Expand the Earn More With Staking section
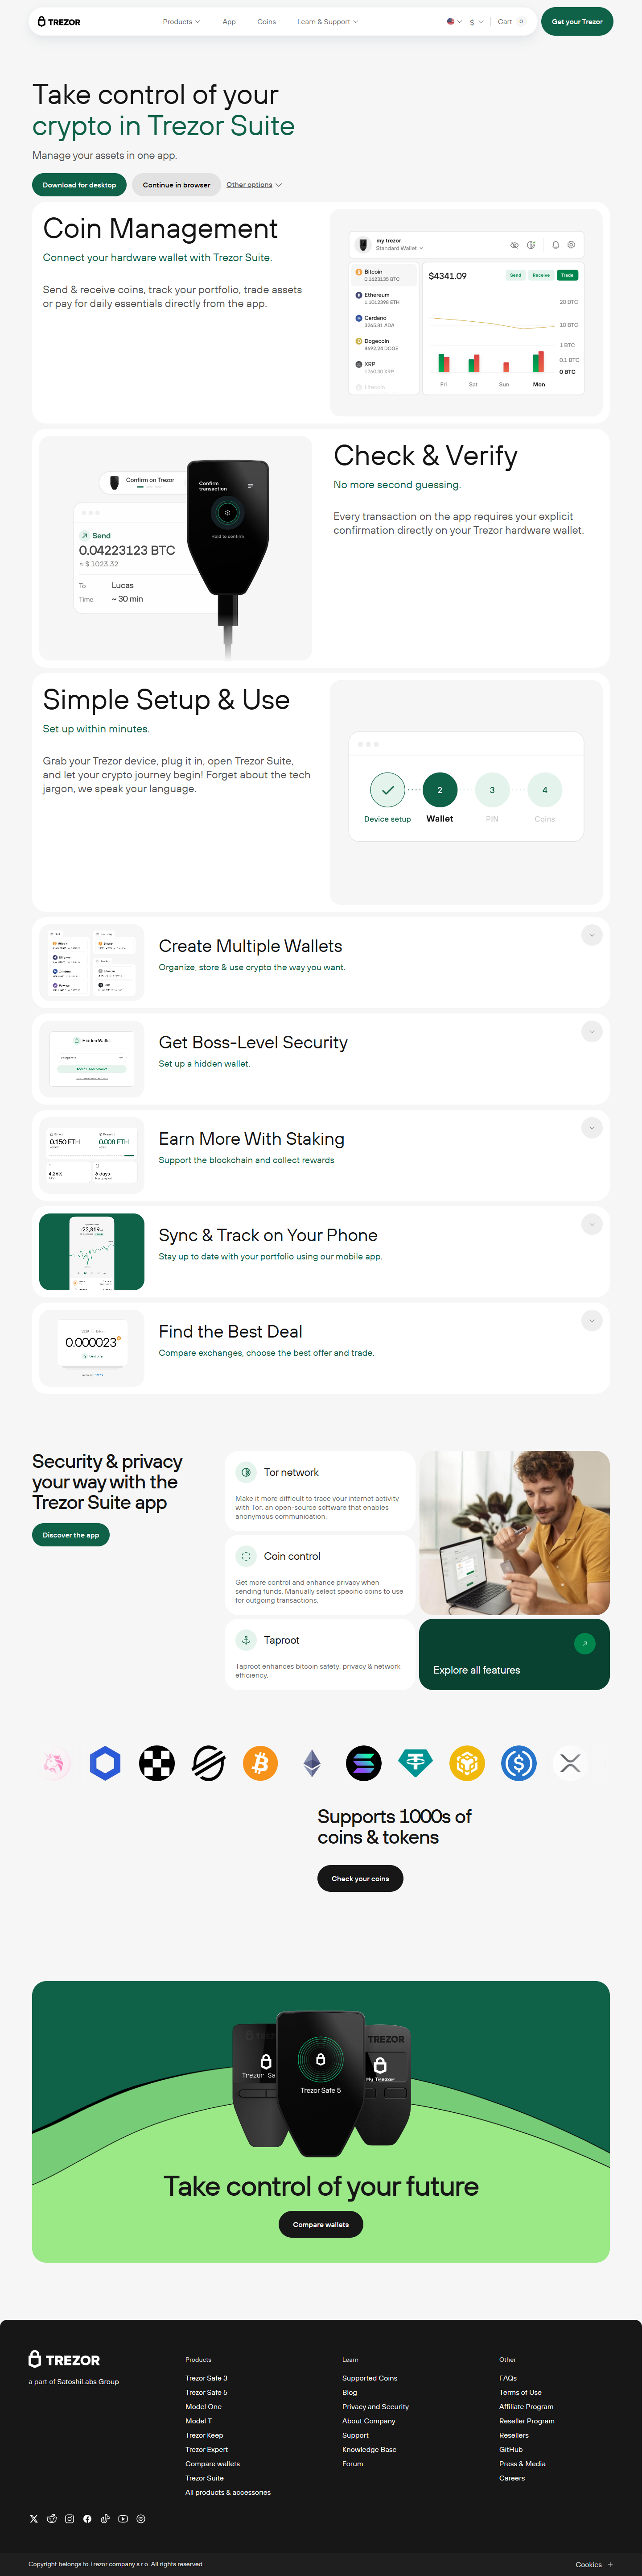Image resolution: width=642 pixels, height=2576 pixels. (x=591, y=1127)
